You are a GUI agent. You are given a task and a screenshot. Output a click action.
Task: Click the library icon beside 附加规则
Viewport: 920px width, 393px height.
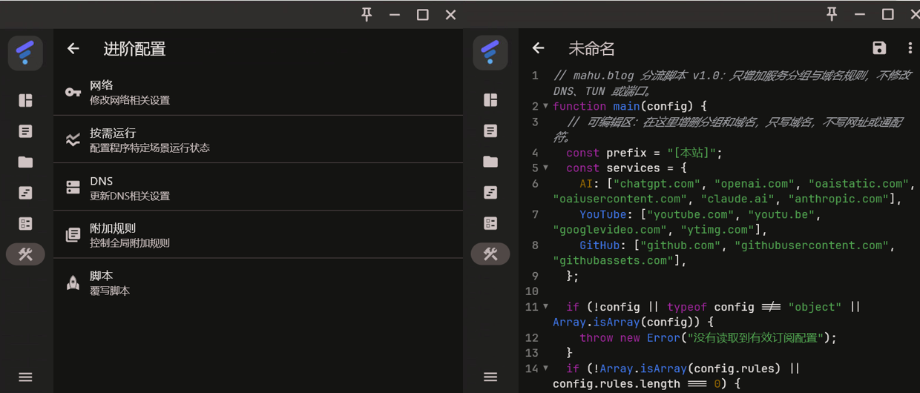pos(73,235)
